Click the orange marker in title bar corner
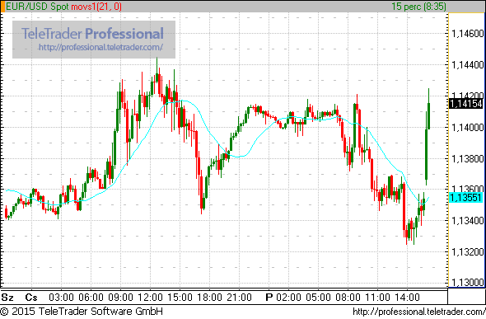 pos(2,7)
